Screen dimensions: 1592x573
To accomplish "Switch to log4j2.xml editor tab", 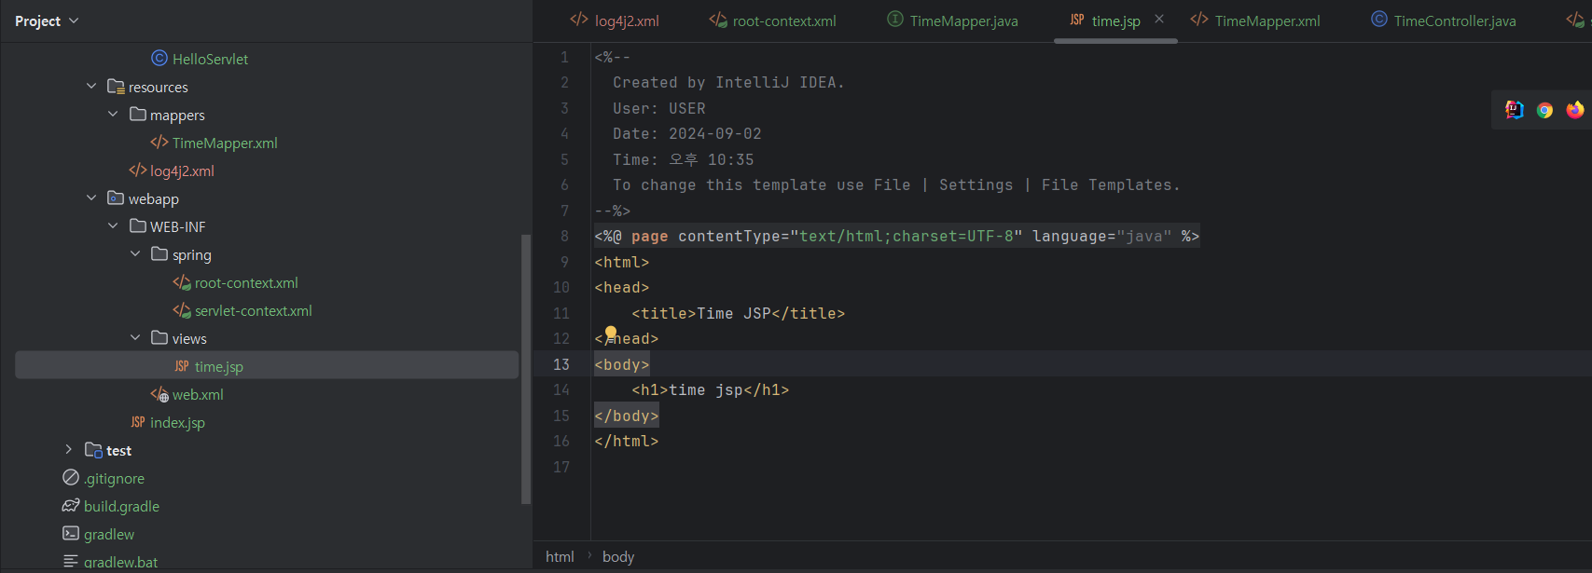I will (616, 20).
